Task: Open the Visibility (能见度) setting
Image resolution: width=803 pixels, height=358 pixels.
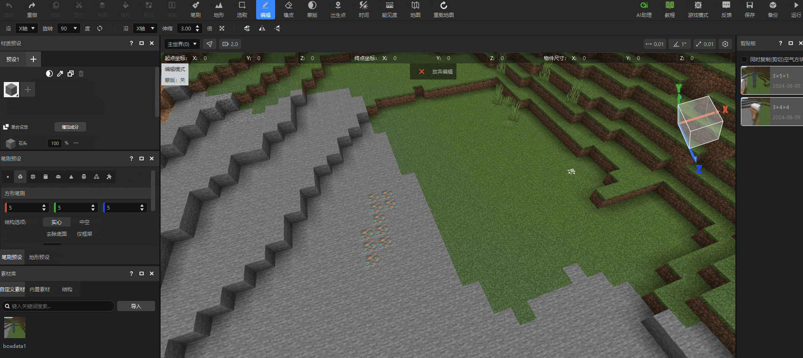Action: coord(390,9)
